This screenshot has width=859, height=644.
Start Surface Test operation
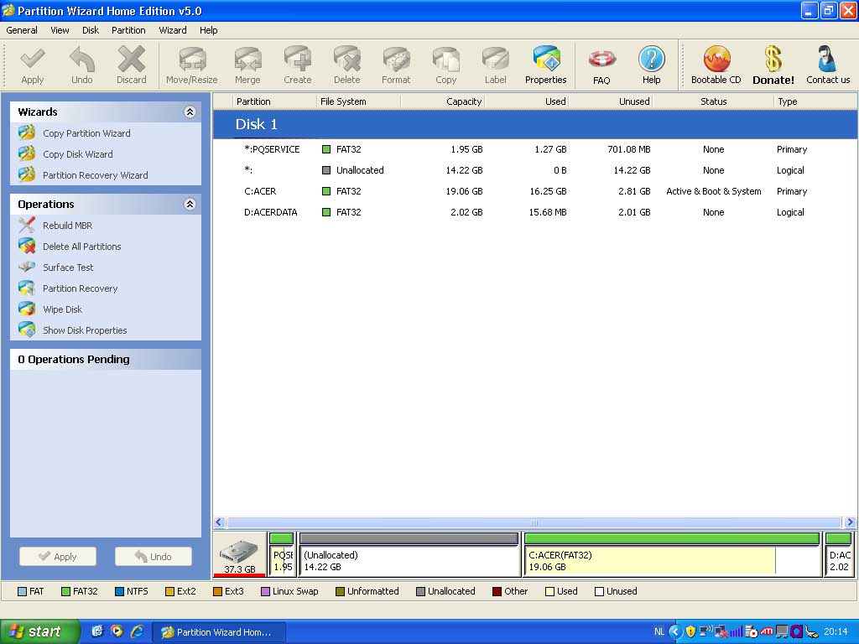point(68,267)
